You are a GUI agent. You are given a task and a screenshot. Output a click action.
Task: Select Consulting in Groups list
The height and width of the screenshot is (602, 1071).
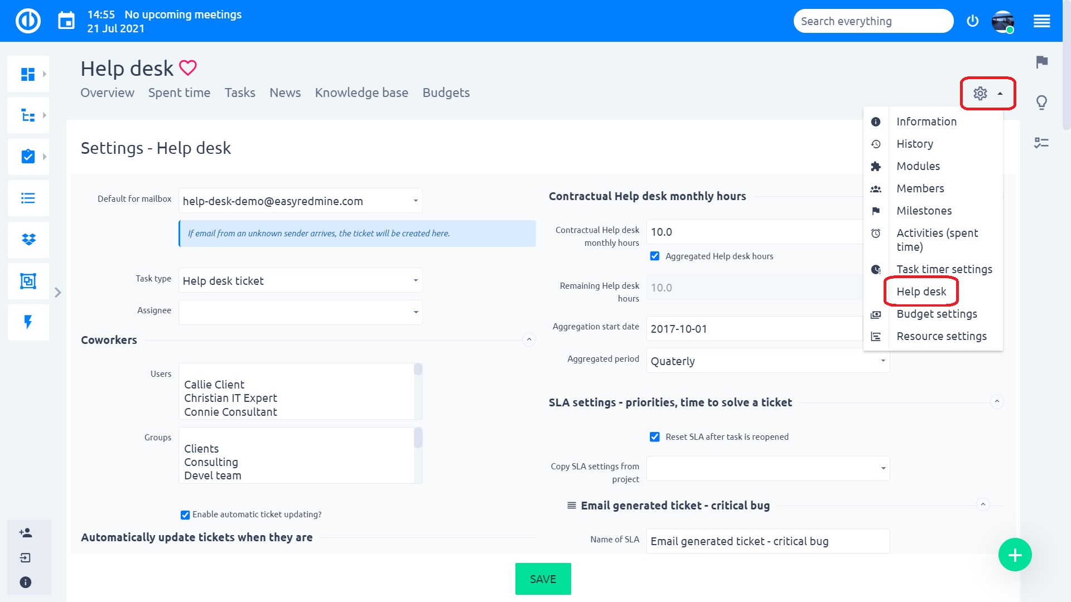click(x=211, y=462)
